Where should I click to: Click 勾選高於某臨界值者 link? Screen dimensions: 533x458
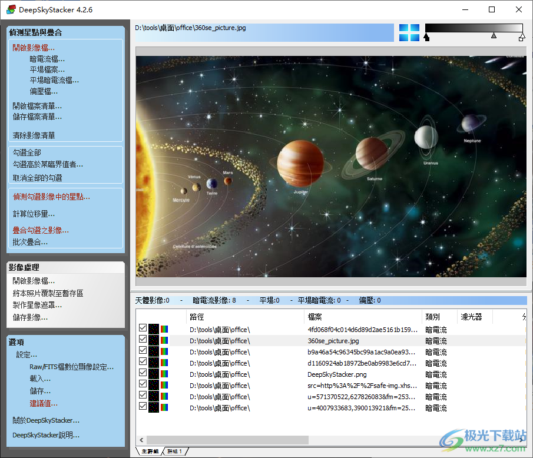48,164
